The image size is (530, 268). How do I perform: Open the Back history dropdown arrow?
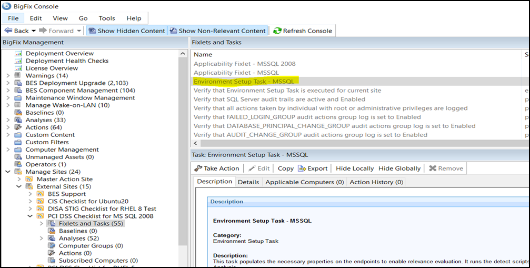click(x=34, y=31)
